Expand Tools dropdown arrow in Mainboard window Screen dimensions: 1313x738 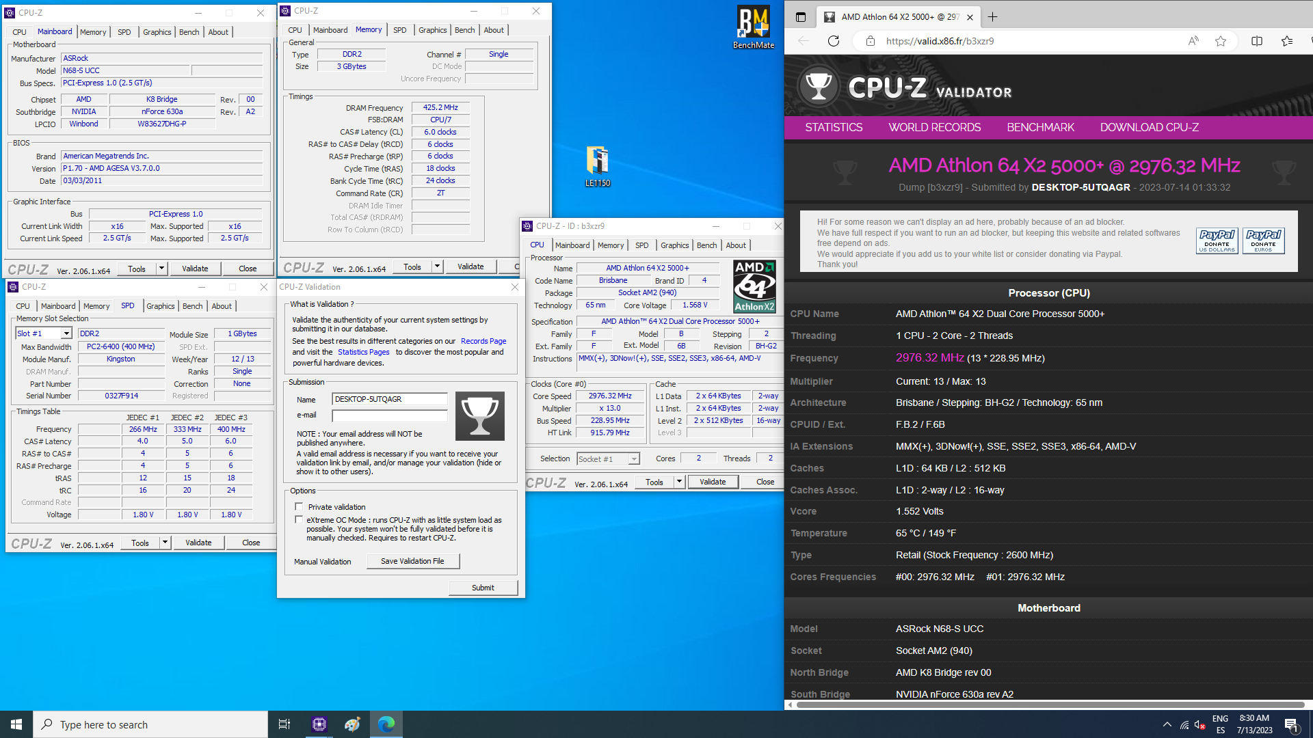[x=161, y=269]
